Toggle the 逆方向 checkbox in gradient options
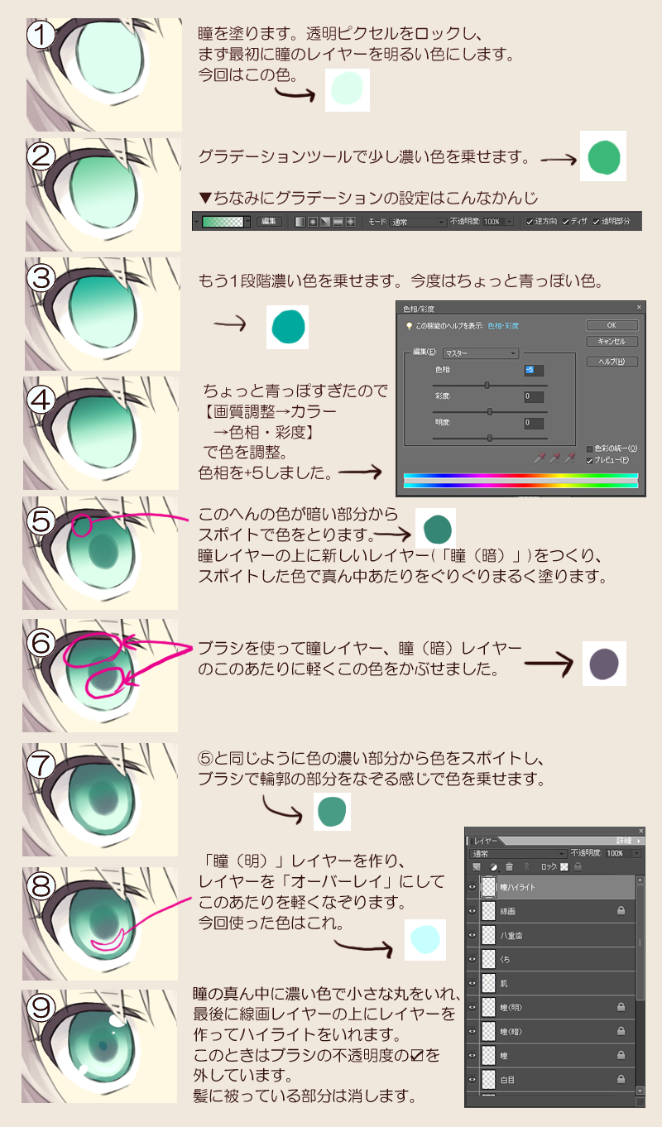662x1127 pixels. tap(529, 222)
